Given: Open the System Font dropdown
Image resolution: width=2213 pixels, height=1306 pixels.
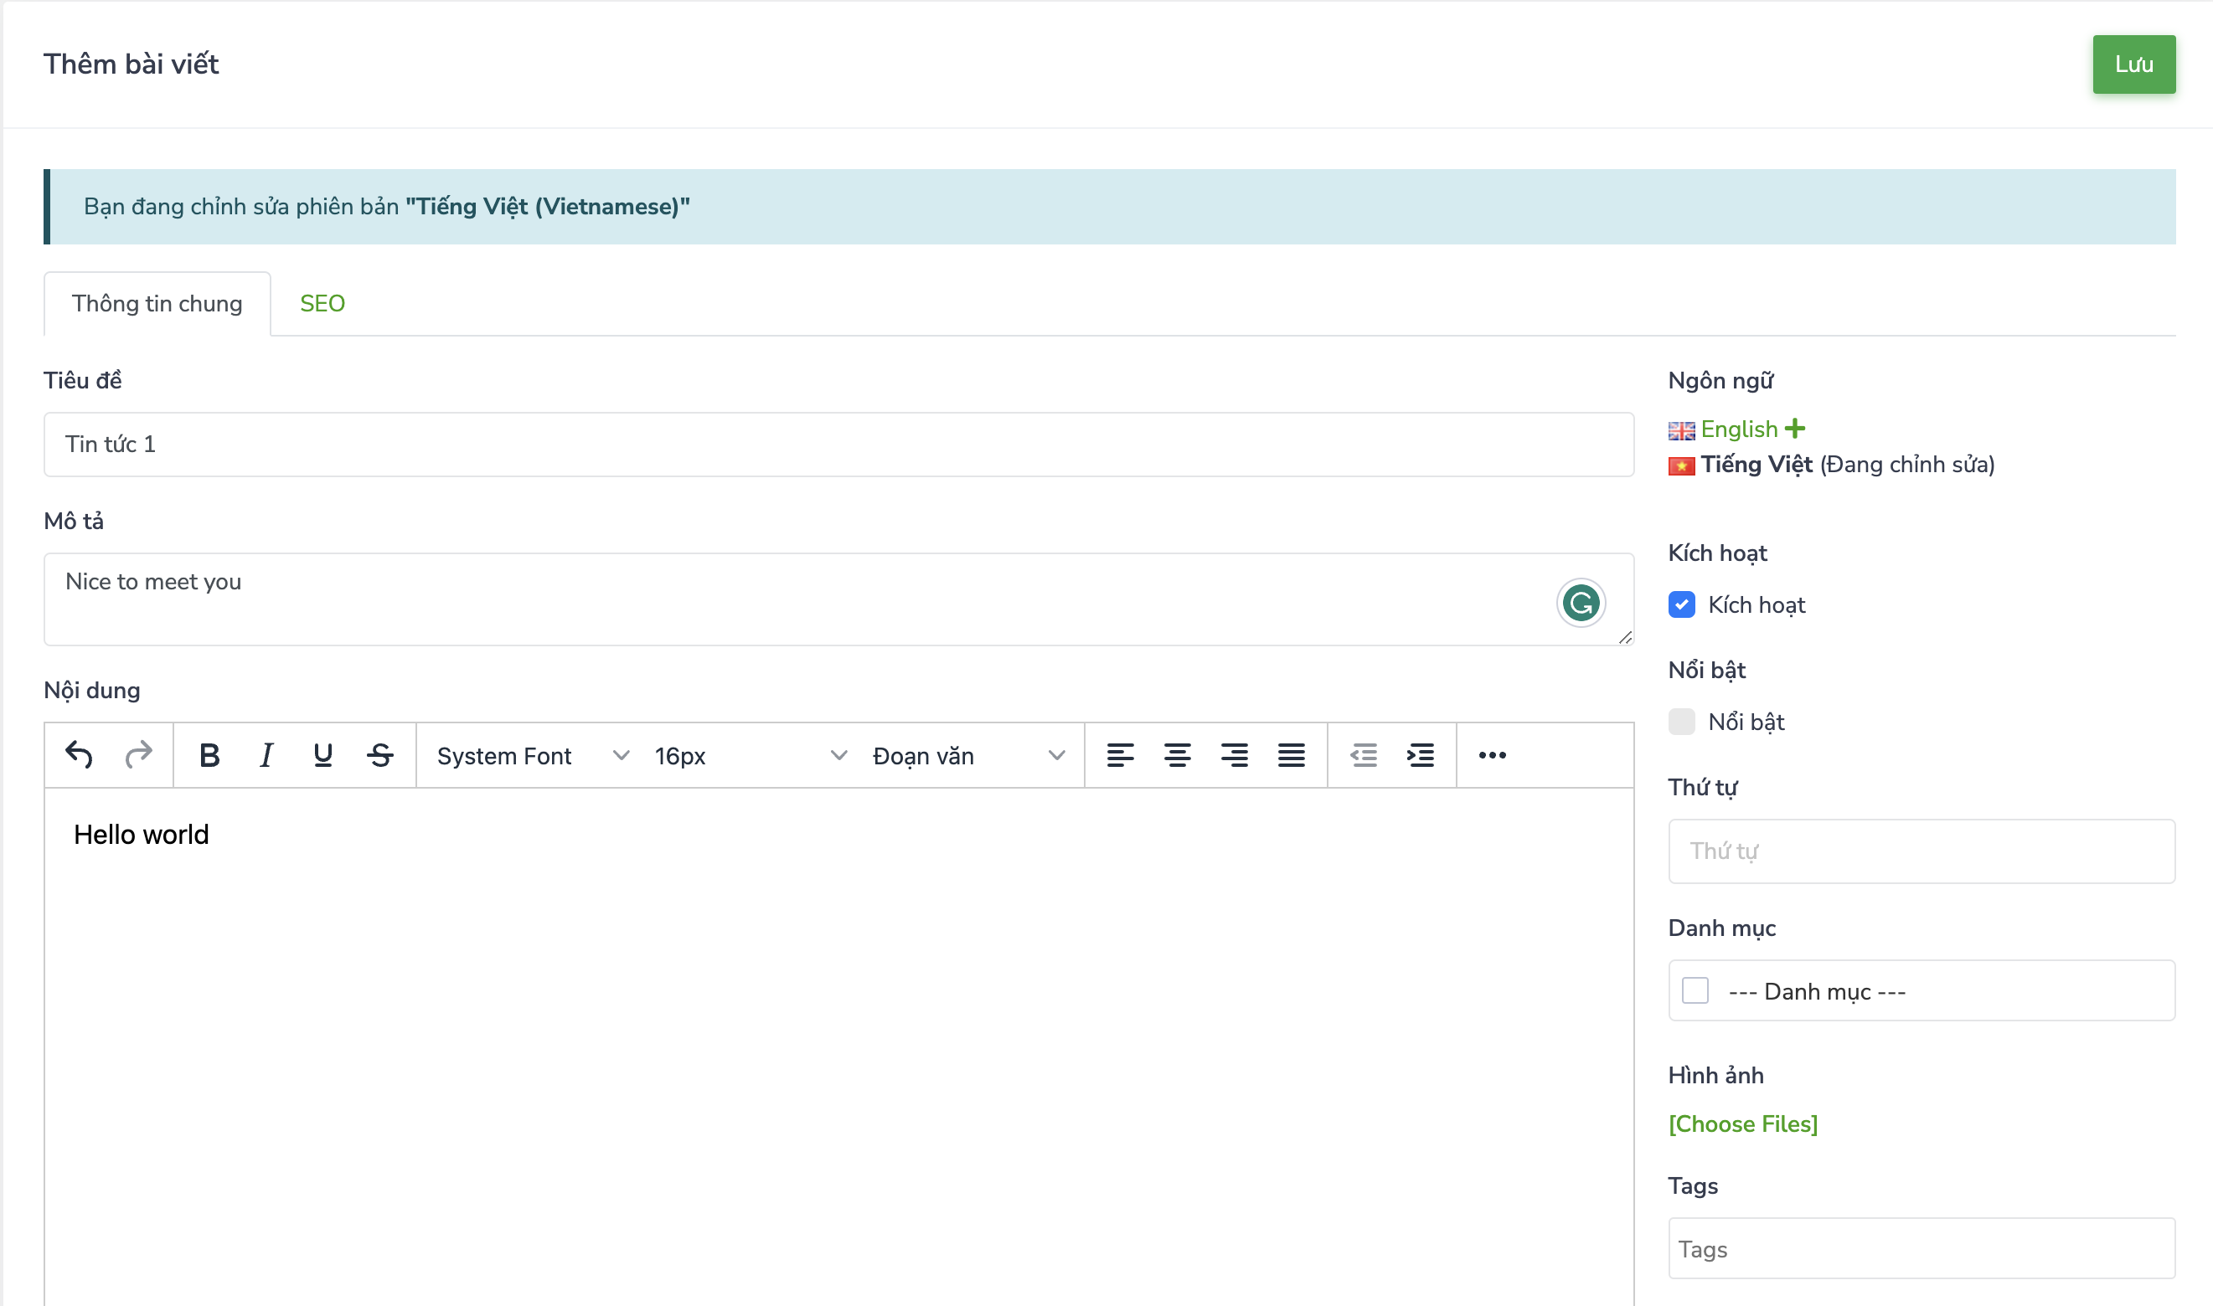Looking at the screenshot, I should 532,756.
